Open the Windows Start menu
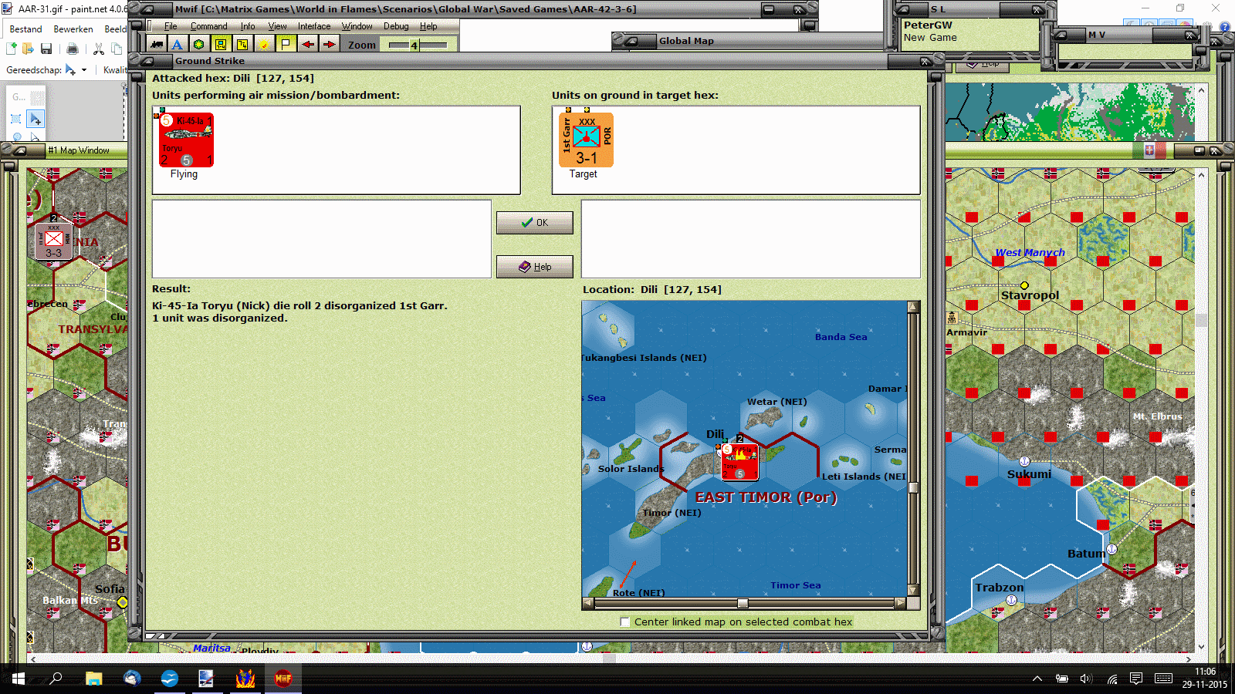The height and width of the screenshot is (694, 1235). (x=19, y=679)
